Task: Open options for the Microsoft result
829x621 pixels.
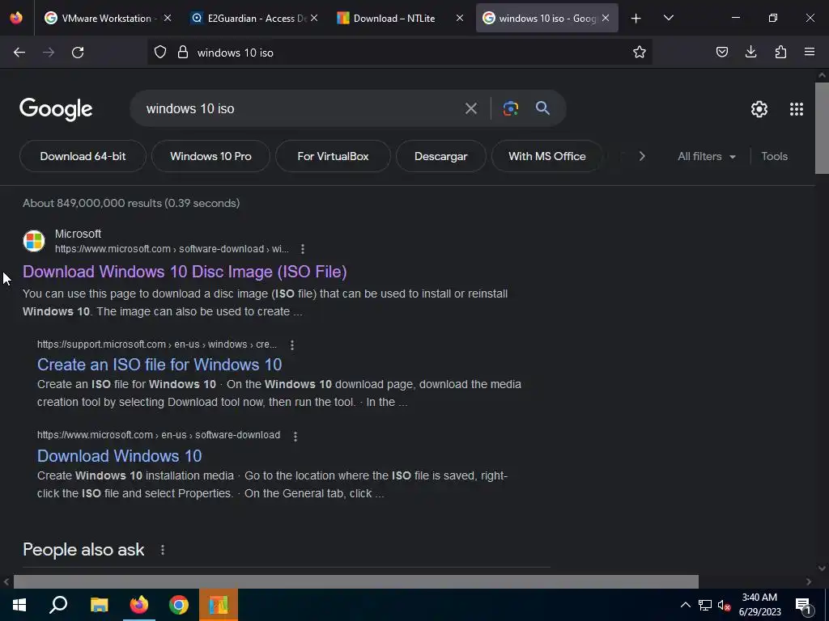Action: 303,249
